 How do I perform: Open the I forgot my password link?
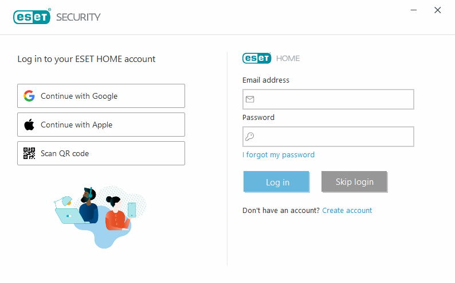279,154
